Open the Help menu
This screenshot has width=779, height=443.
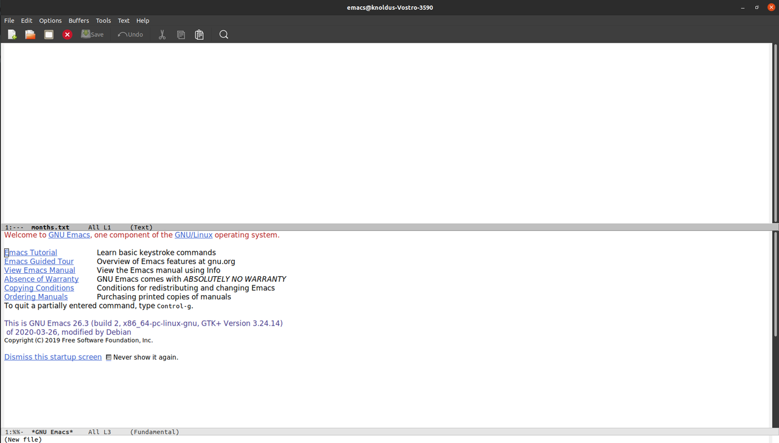coord(142,21)
